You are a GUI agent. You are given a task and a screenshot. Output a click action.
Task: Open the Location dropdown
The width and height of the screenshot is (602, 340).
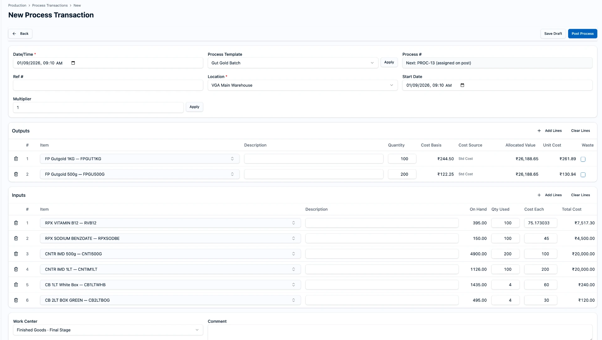coord(303,85)
